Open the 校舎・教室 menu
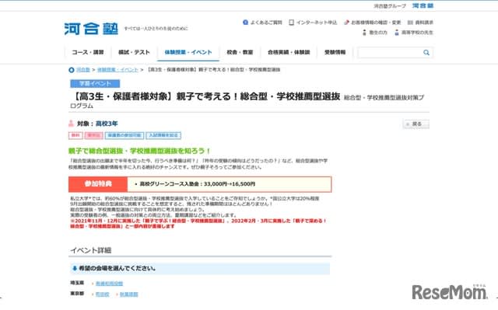Screen dimensions: 498x310 tap(240, 52)
